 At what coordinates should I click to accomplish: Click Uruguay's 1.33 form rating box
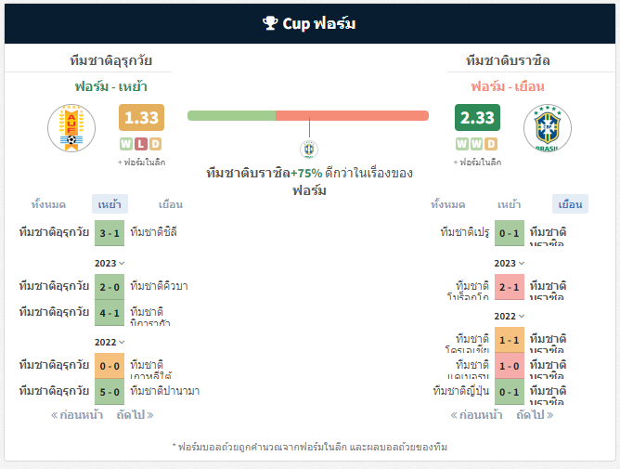click(x=142, y=118)
